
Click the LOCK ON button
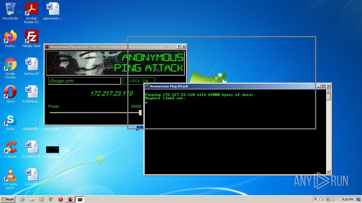139,81
